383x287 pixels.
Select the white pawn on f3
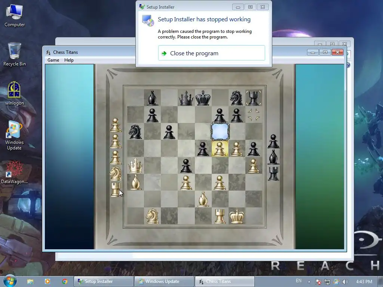[x=220, y=182]
